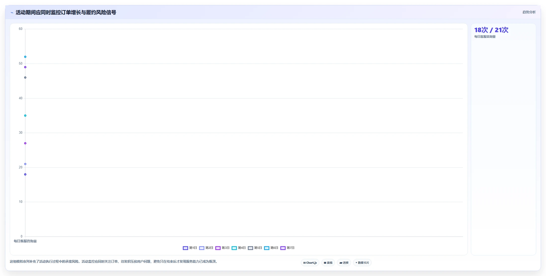
Task: Click the indigo data point at 18
Action: pos(25,174)
